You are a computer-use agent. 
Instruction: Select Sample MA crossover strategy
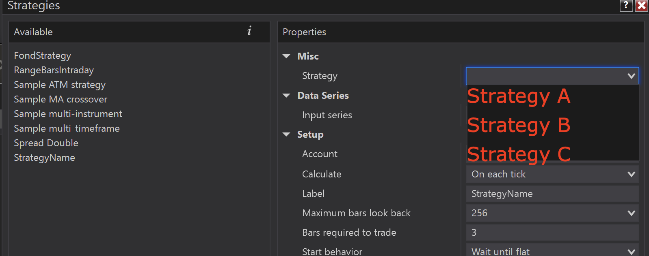pos(61,99)
